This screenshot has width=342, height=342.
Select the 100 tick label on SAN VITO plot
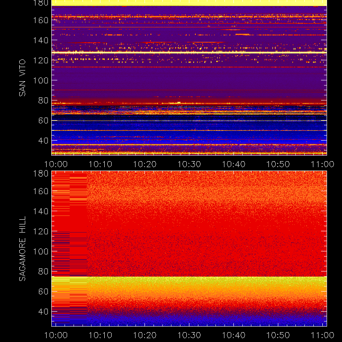pos(41,80)
